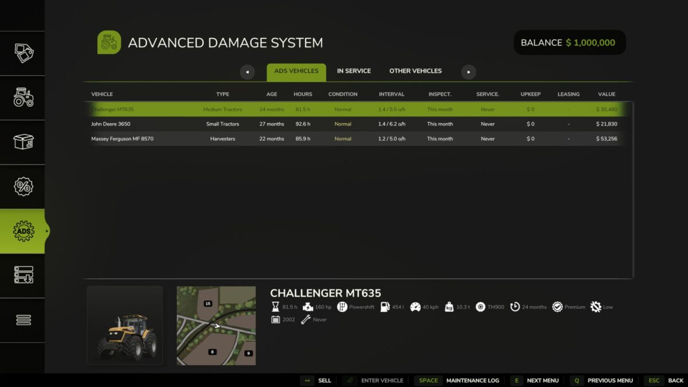The width and height of the screenshot is (688, 387).
Task: Open the MAINTENANCE LOG from the bottom bar
Action: coord(472,380)
